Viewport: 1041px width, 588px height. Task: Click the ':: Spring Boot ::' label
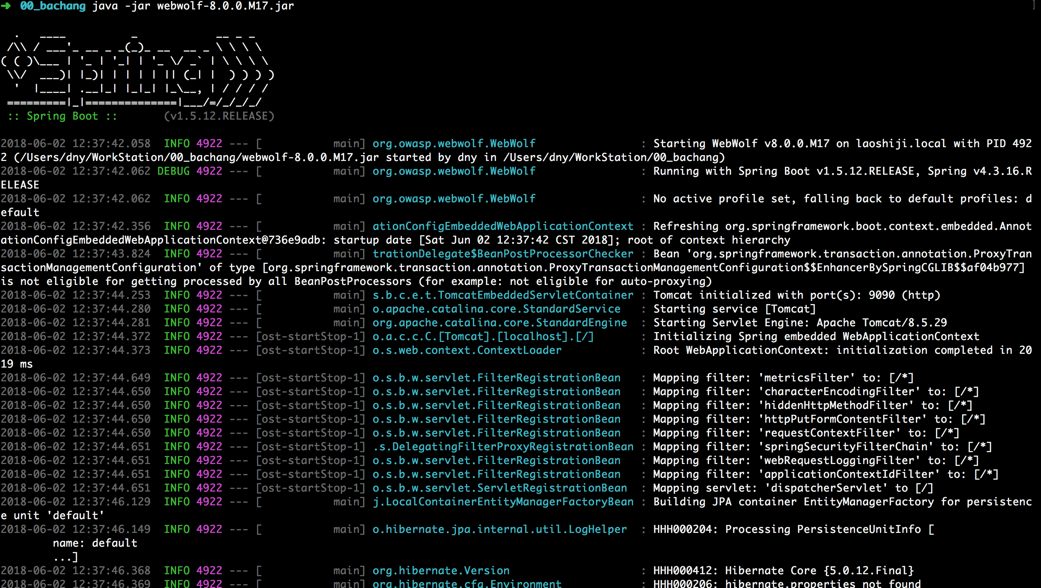click(62, 116)
